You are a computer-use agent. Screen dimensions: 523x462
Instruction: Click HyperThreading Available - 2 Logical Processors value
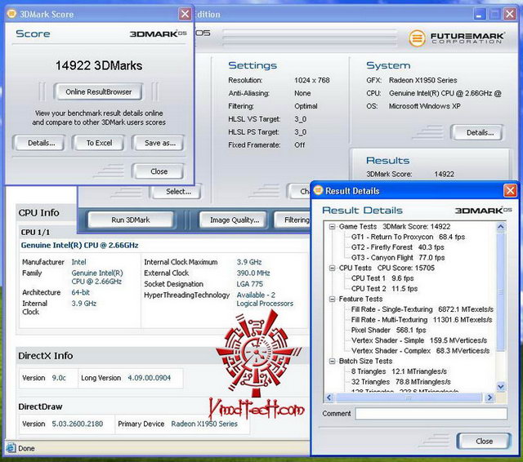coord(265,299)
